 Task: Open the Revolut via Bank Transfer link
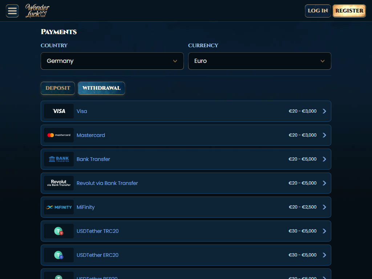tap(107, 183)
